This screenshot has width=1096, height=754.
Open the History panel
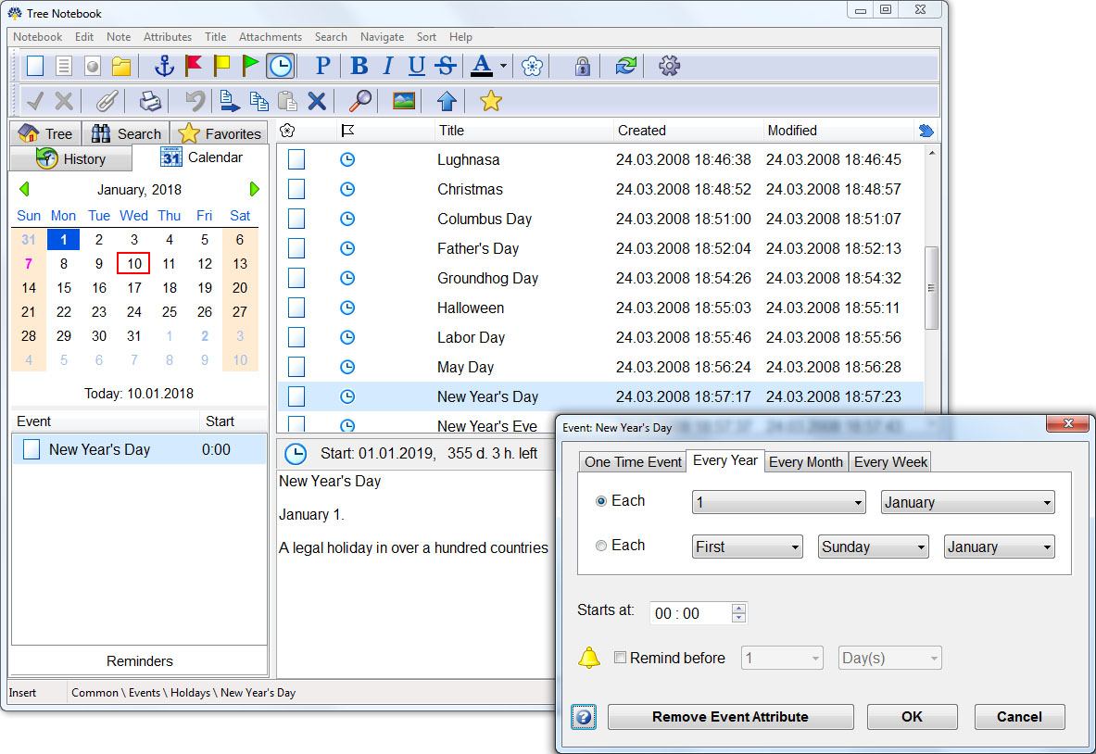70,159
